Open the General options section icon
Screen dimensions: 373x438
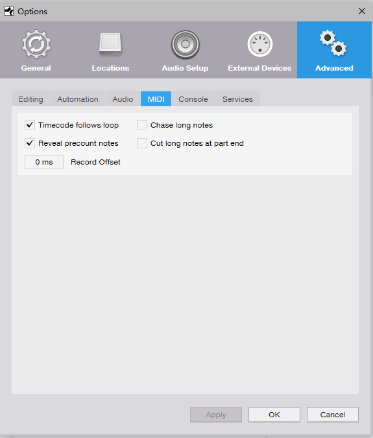(36, 44)
